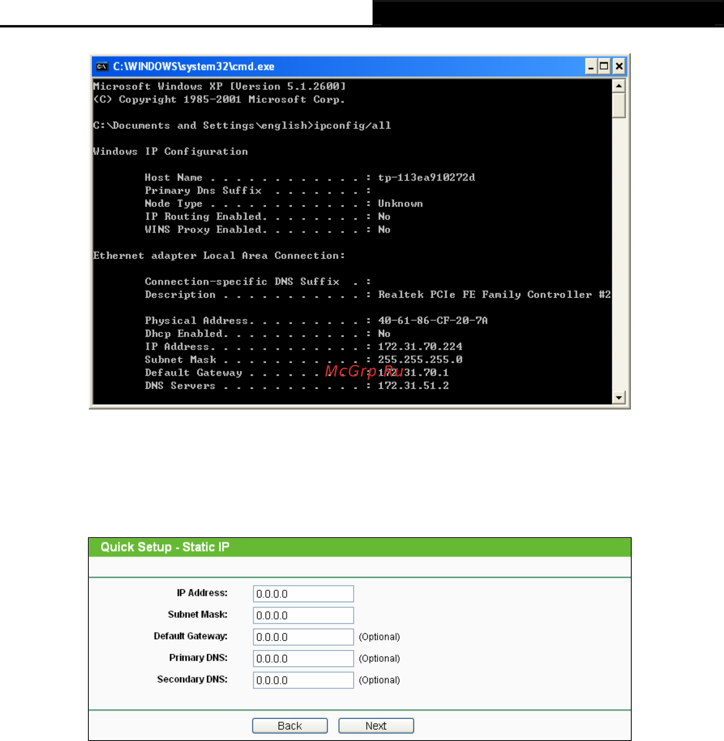This screenshot has width=724, height=741.
Task: Click the scrollbar down arrow in cmd
Action: click(619, 397)
